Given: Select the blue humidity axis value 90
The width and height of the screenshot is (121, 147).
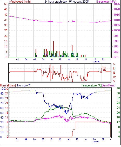Looking at the screenshot, I should [x=2, y=93].
